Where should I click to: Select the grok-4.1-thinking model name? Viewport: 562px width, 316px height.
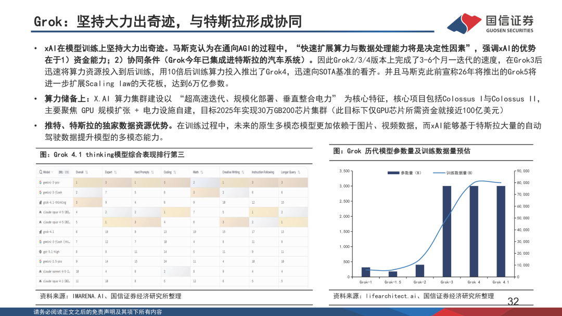pos(55,203)
